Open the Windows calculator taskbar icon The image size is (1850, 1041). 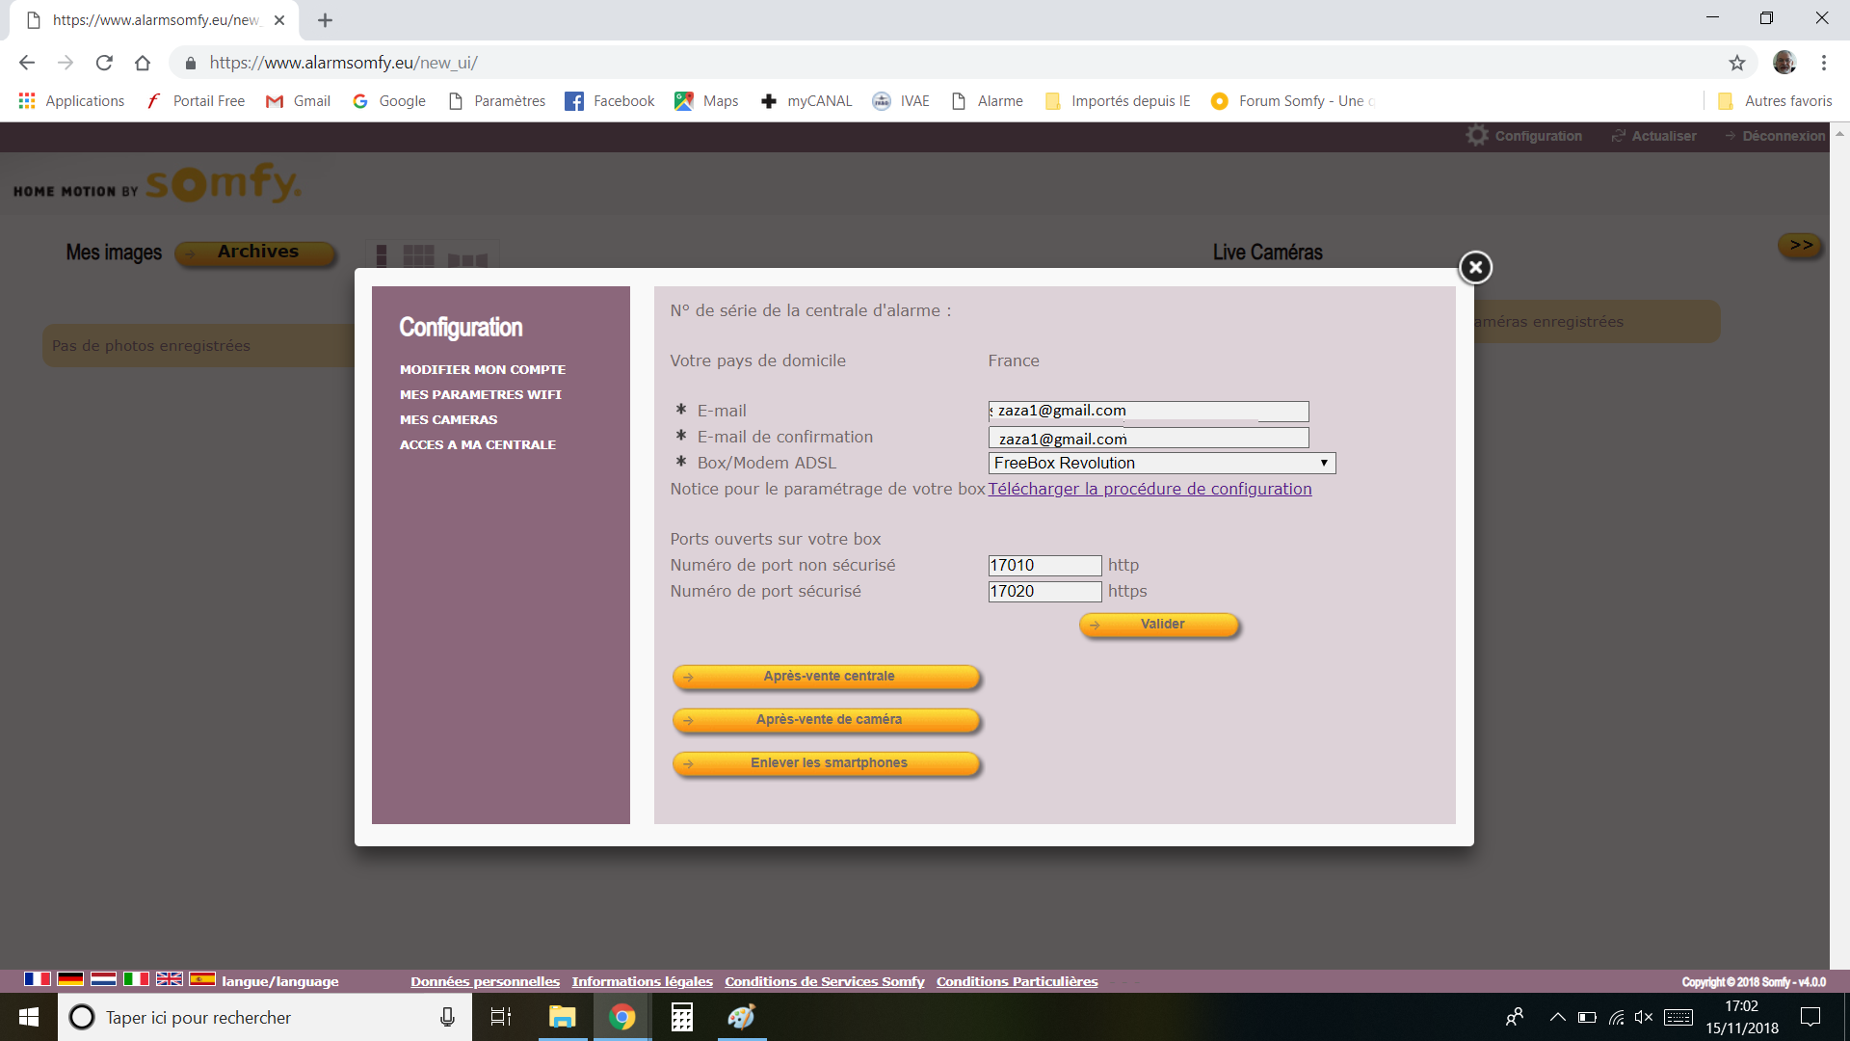tap(682, 1017)
